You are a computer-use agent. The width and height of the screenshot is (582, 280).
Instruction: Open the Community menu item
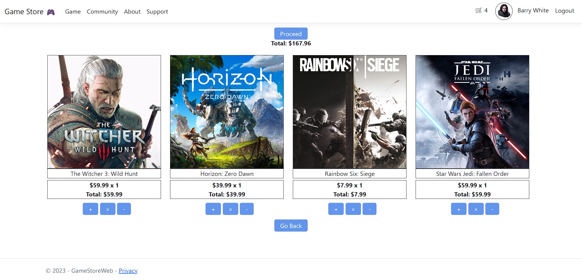click(102, 12)
